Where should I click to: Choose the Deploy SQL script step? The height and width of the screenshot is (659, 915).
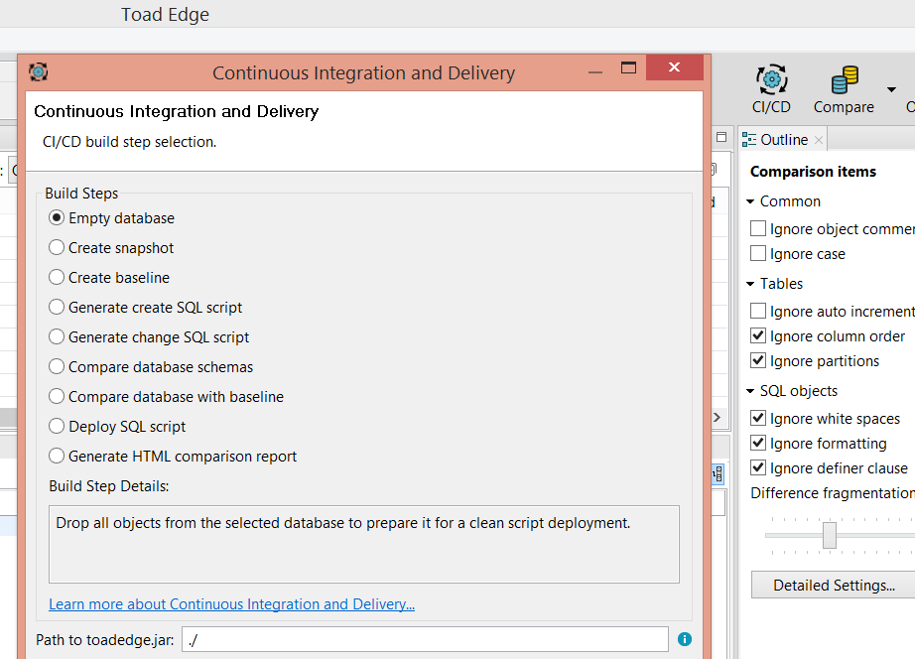pyautogui.click(x=56, y=426)
